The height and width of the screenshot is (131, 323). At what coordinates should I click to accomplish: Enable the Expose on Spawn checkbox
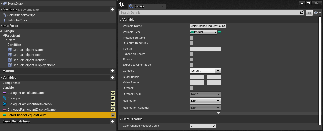(192, 54)
